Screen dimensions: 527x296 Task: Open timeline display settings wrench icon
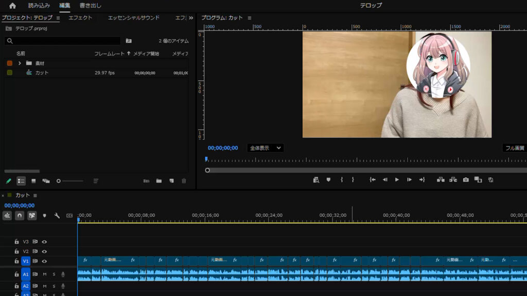pyautogui.click(x=57, y=216)
